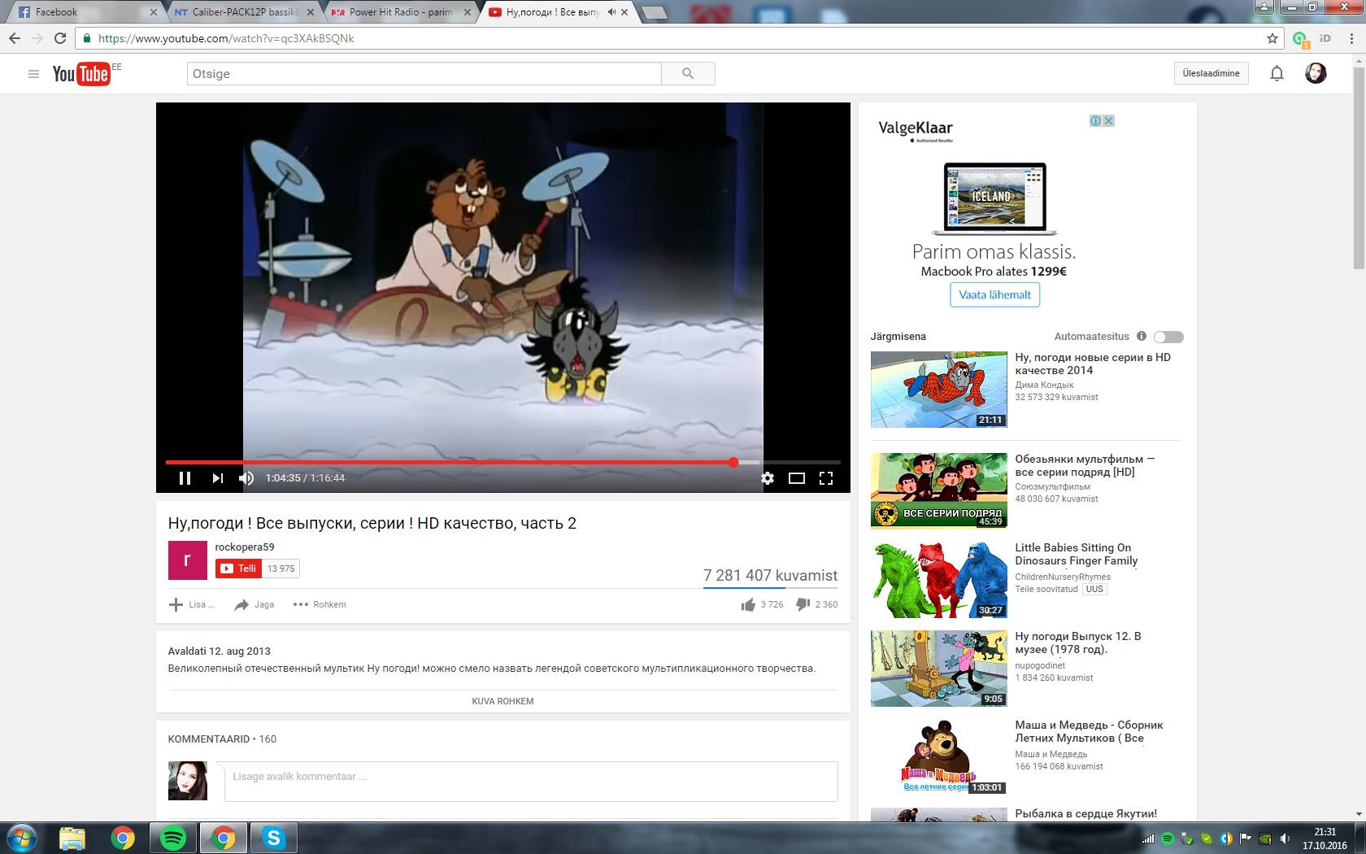The width and height of the screenshot is (1366, 854).
Task: Click the taskbar clock 21:31
Action: point(1325,832)
